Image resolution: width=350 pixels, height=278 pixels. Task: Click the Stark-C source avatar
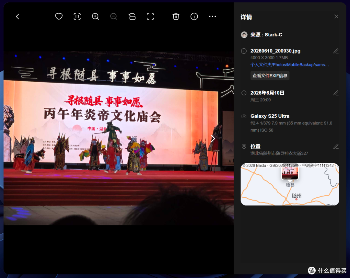click(244, 35)
